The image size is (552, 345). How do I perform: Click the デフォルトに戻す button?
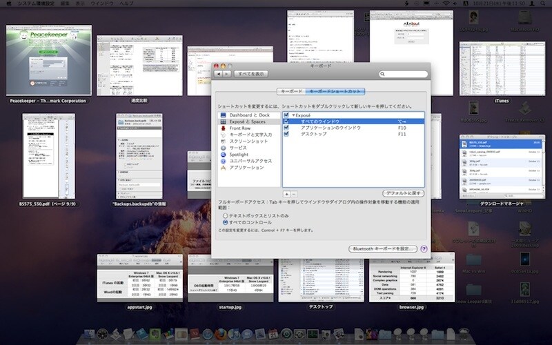(x=404, y=194)
